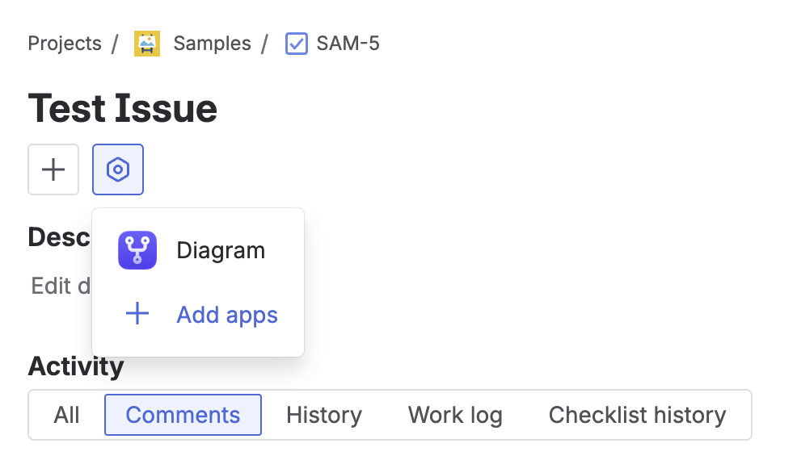Click the Edit description text area

(60, 286)
